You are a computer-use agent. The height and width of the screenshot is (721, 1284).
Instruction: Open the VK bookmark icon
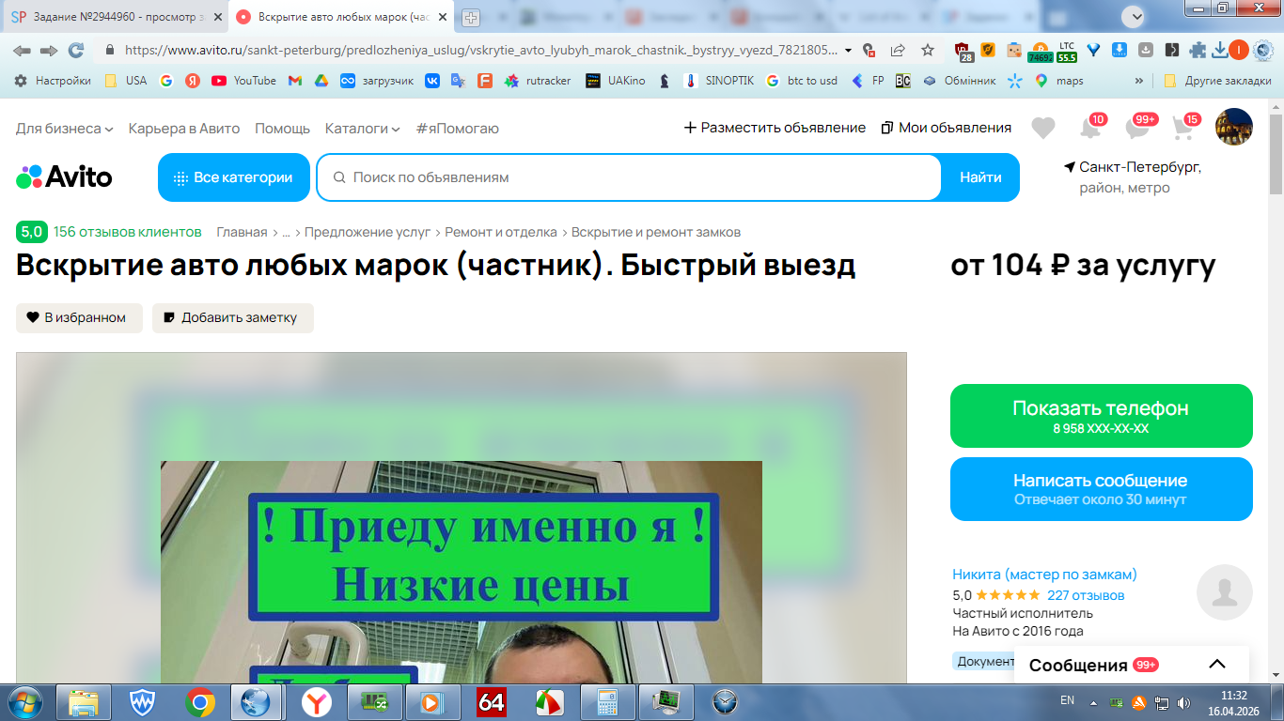click(x=432, y=81)
